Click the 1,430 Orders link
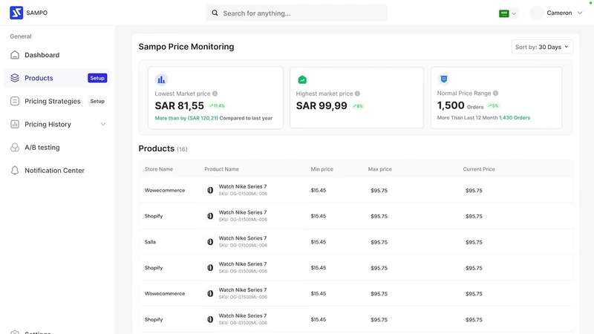 point(515,118)
